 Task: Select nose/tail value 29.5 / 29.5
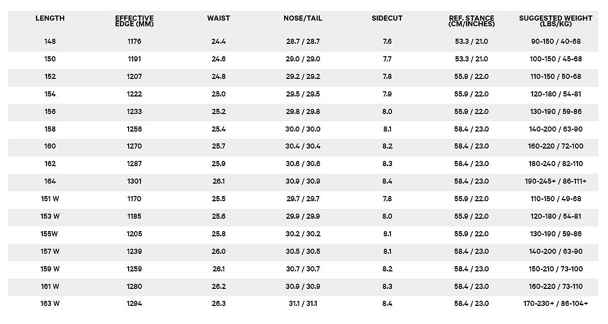click(x=303, y=94)
